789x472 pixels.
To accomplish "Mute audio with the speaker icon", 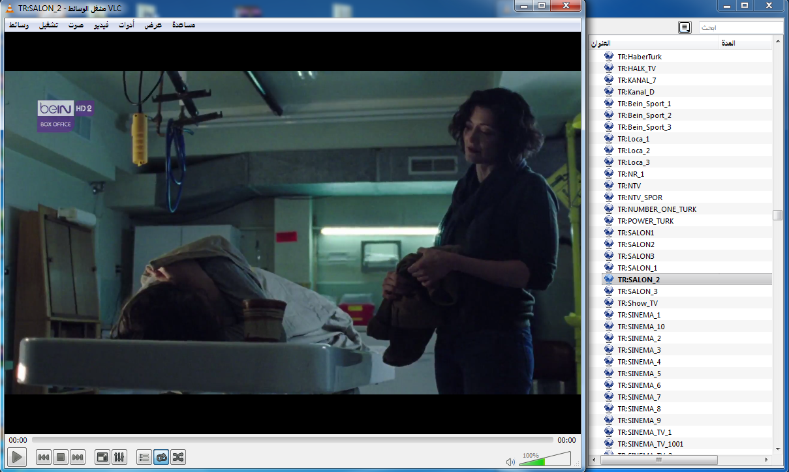I will pyautogui.click(x=511, y=462).
